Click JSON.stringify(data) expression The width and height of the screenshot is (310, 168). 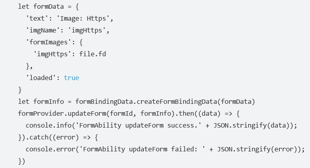click(253, 126)
